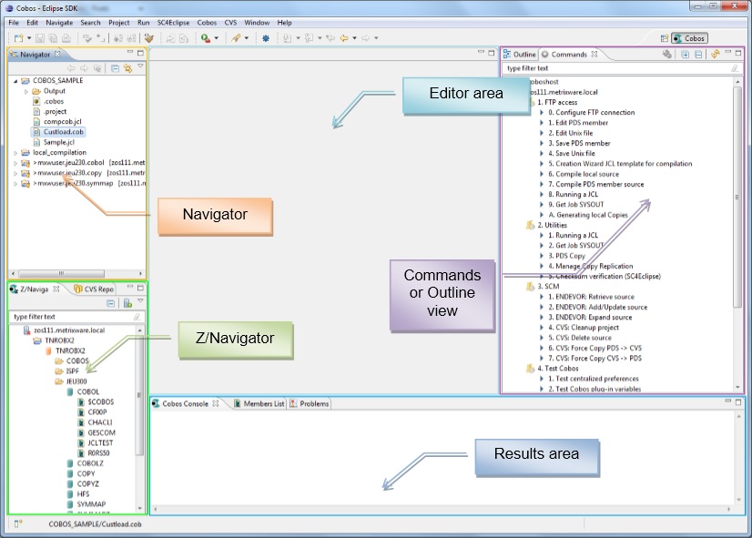
Task: Close the Cobos Console tab with its X
Action: [216, 403]
